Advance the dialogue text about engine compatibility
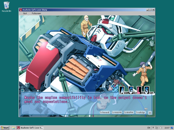The height and width of the screenshot is (130, 174). (85, 100)
